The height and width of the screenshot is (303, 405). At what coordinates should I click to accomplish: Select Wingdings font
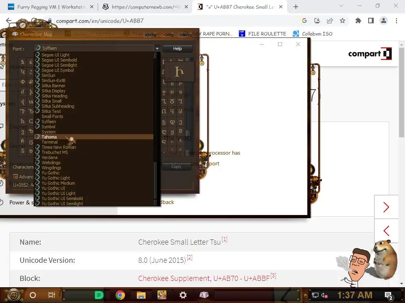point(94,168)
